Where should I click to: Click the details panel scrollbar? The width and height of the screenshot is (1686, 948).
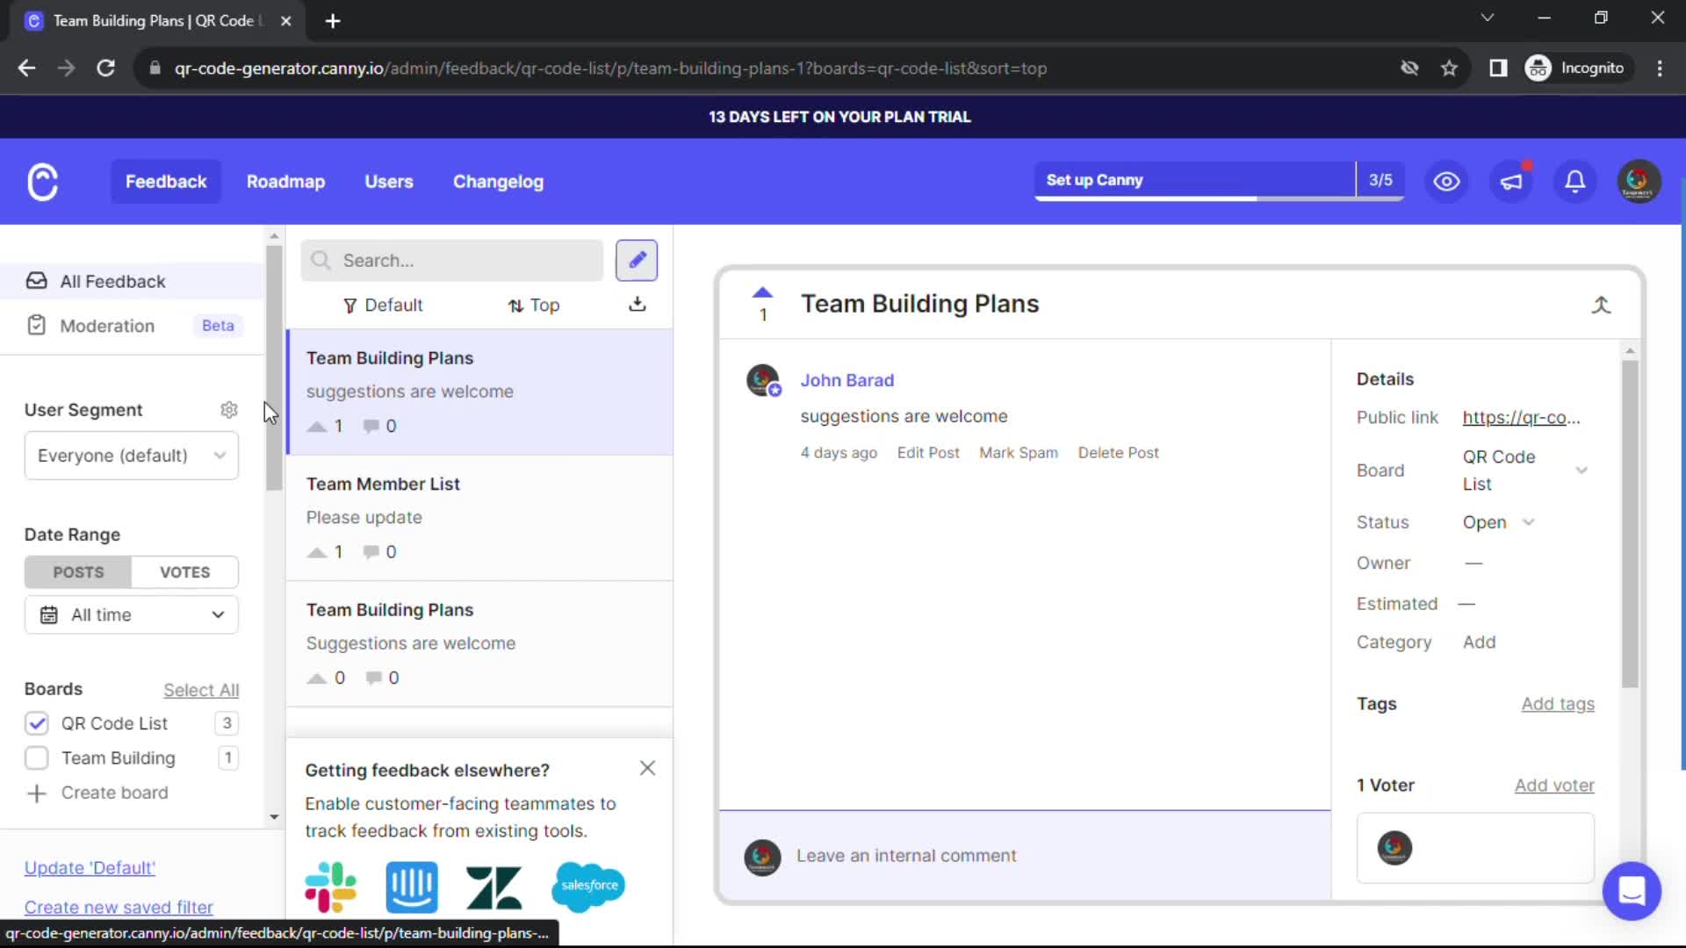(1630, 524)
